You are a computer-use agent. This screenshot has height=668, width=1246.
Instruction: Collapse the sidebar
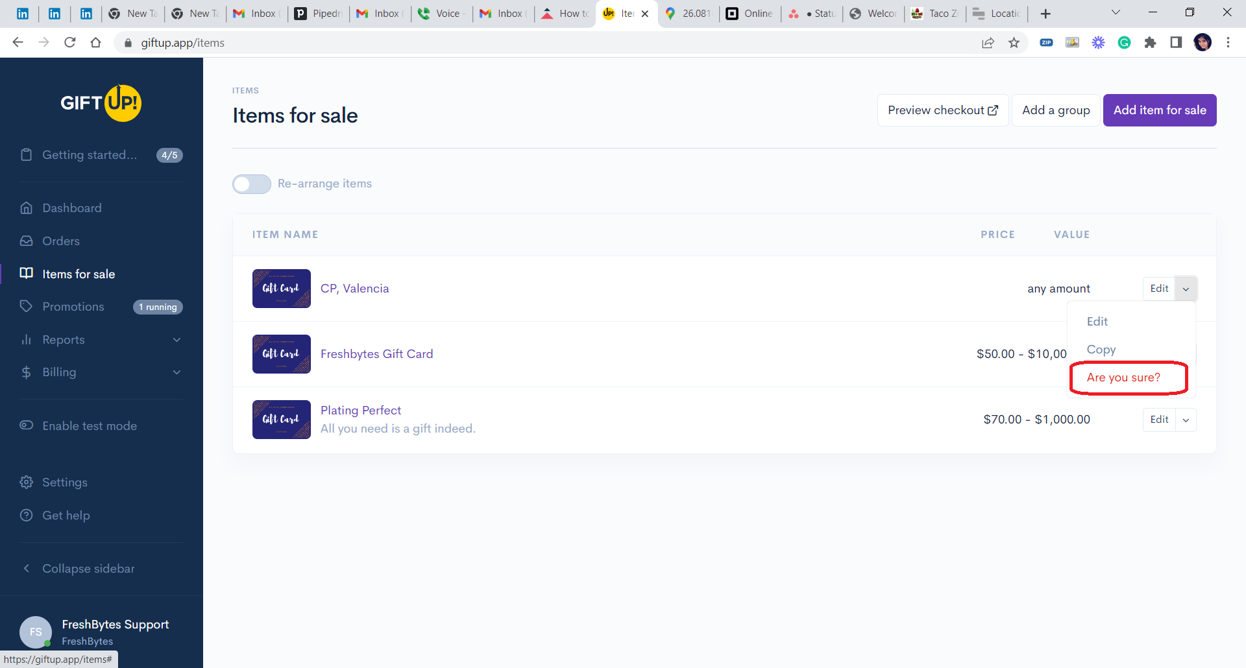(x=88, y=569)
